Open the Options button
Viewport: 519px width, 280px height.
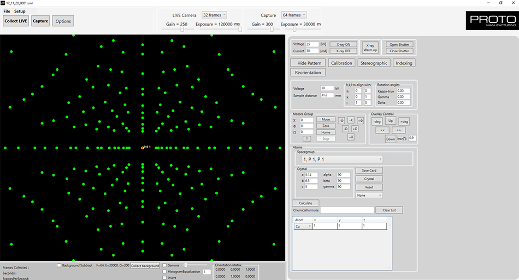pyautogui.click(x=63, y=21)
